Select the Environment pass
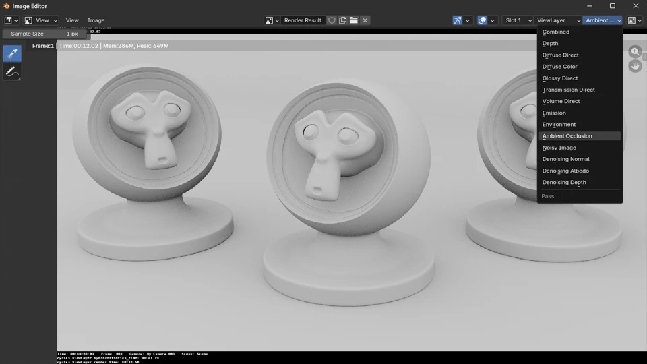 click(580, 124)
